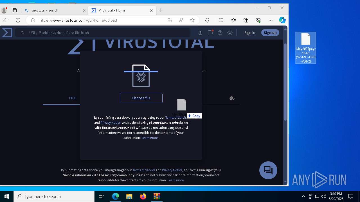Open Microsoft Edge from taskbar
Screen dimensions: 360x202
pyautogui.click(x=116, y=196)
